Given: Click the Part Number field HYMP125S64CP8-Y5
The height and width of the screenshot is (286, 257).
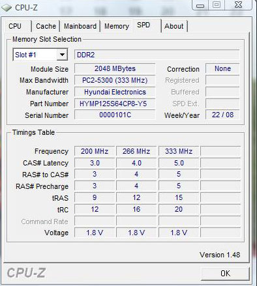Looking at the screenshot, I should point(115,104).
